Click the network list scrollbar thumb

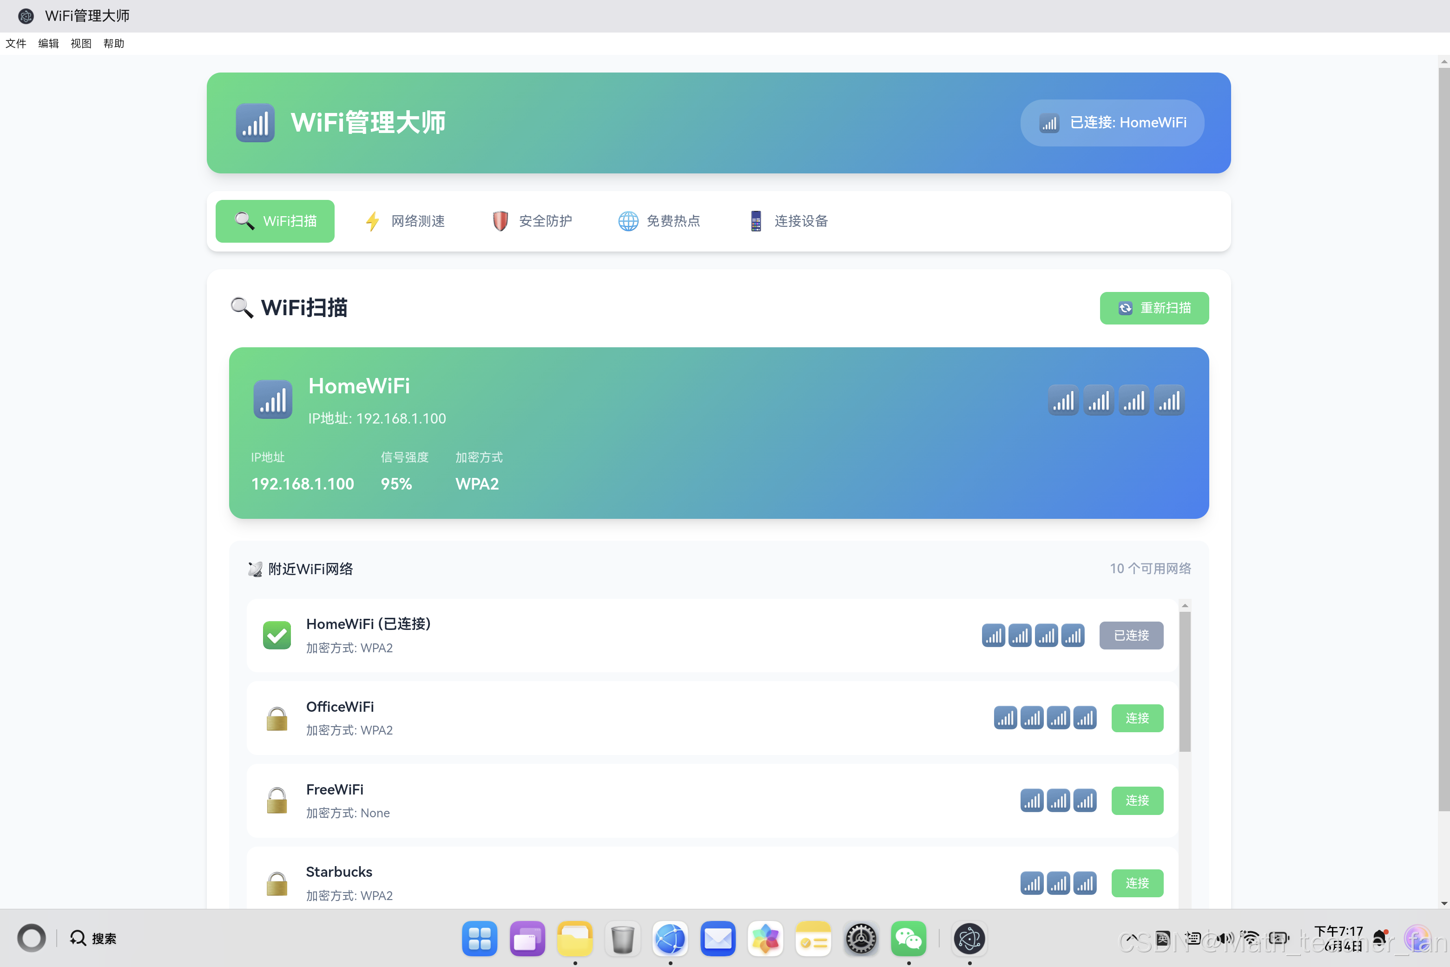click(1185, 682)
